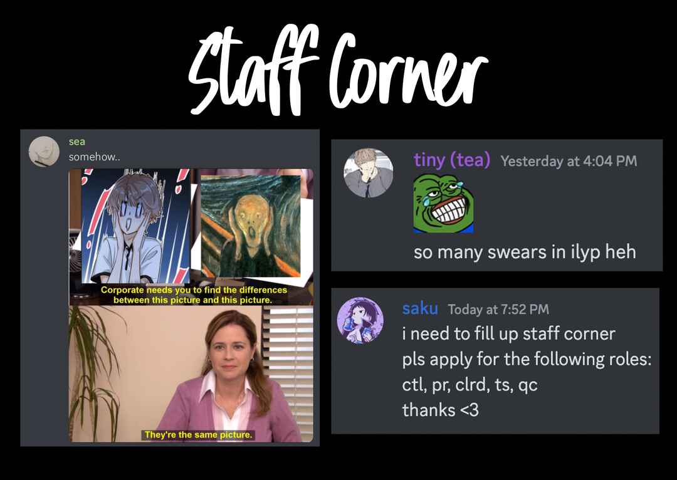Screen dimensions: 677x480
Task: Select the username 'saku'
Action: 419,309
